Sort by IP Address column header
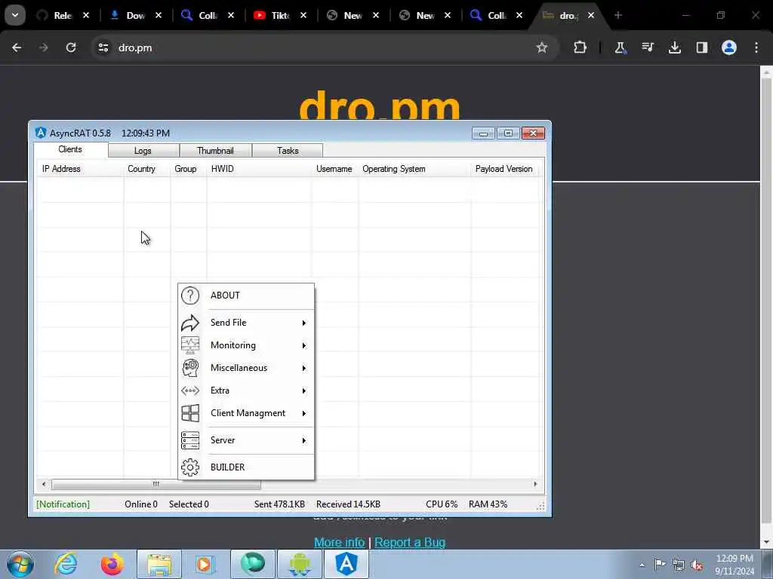This screenshot has width=773, height=579. click(80, 169)
